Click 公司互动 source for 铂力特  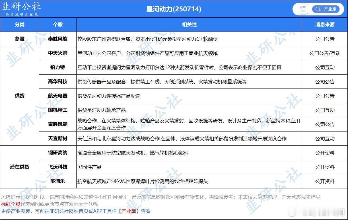coord(325,67)
